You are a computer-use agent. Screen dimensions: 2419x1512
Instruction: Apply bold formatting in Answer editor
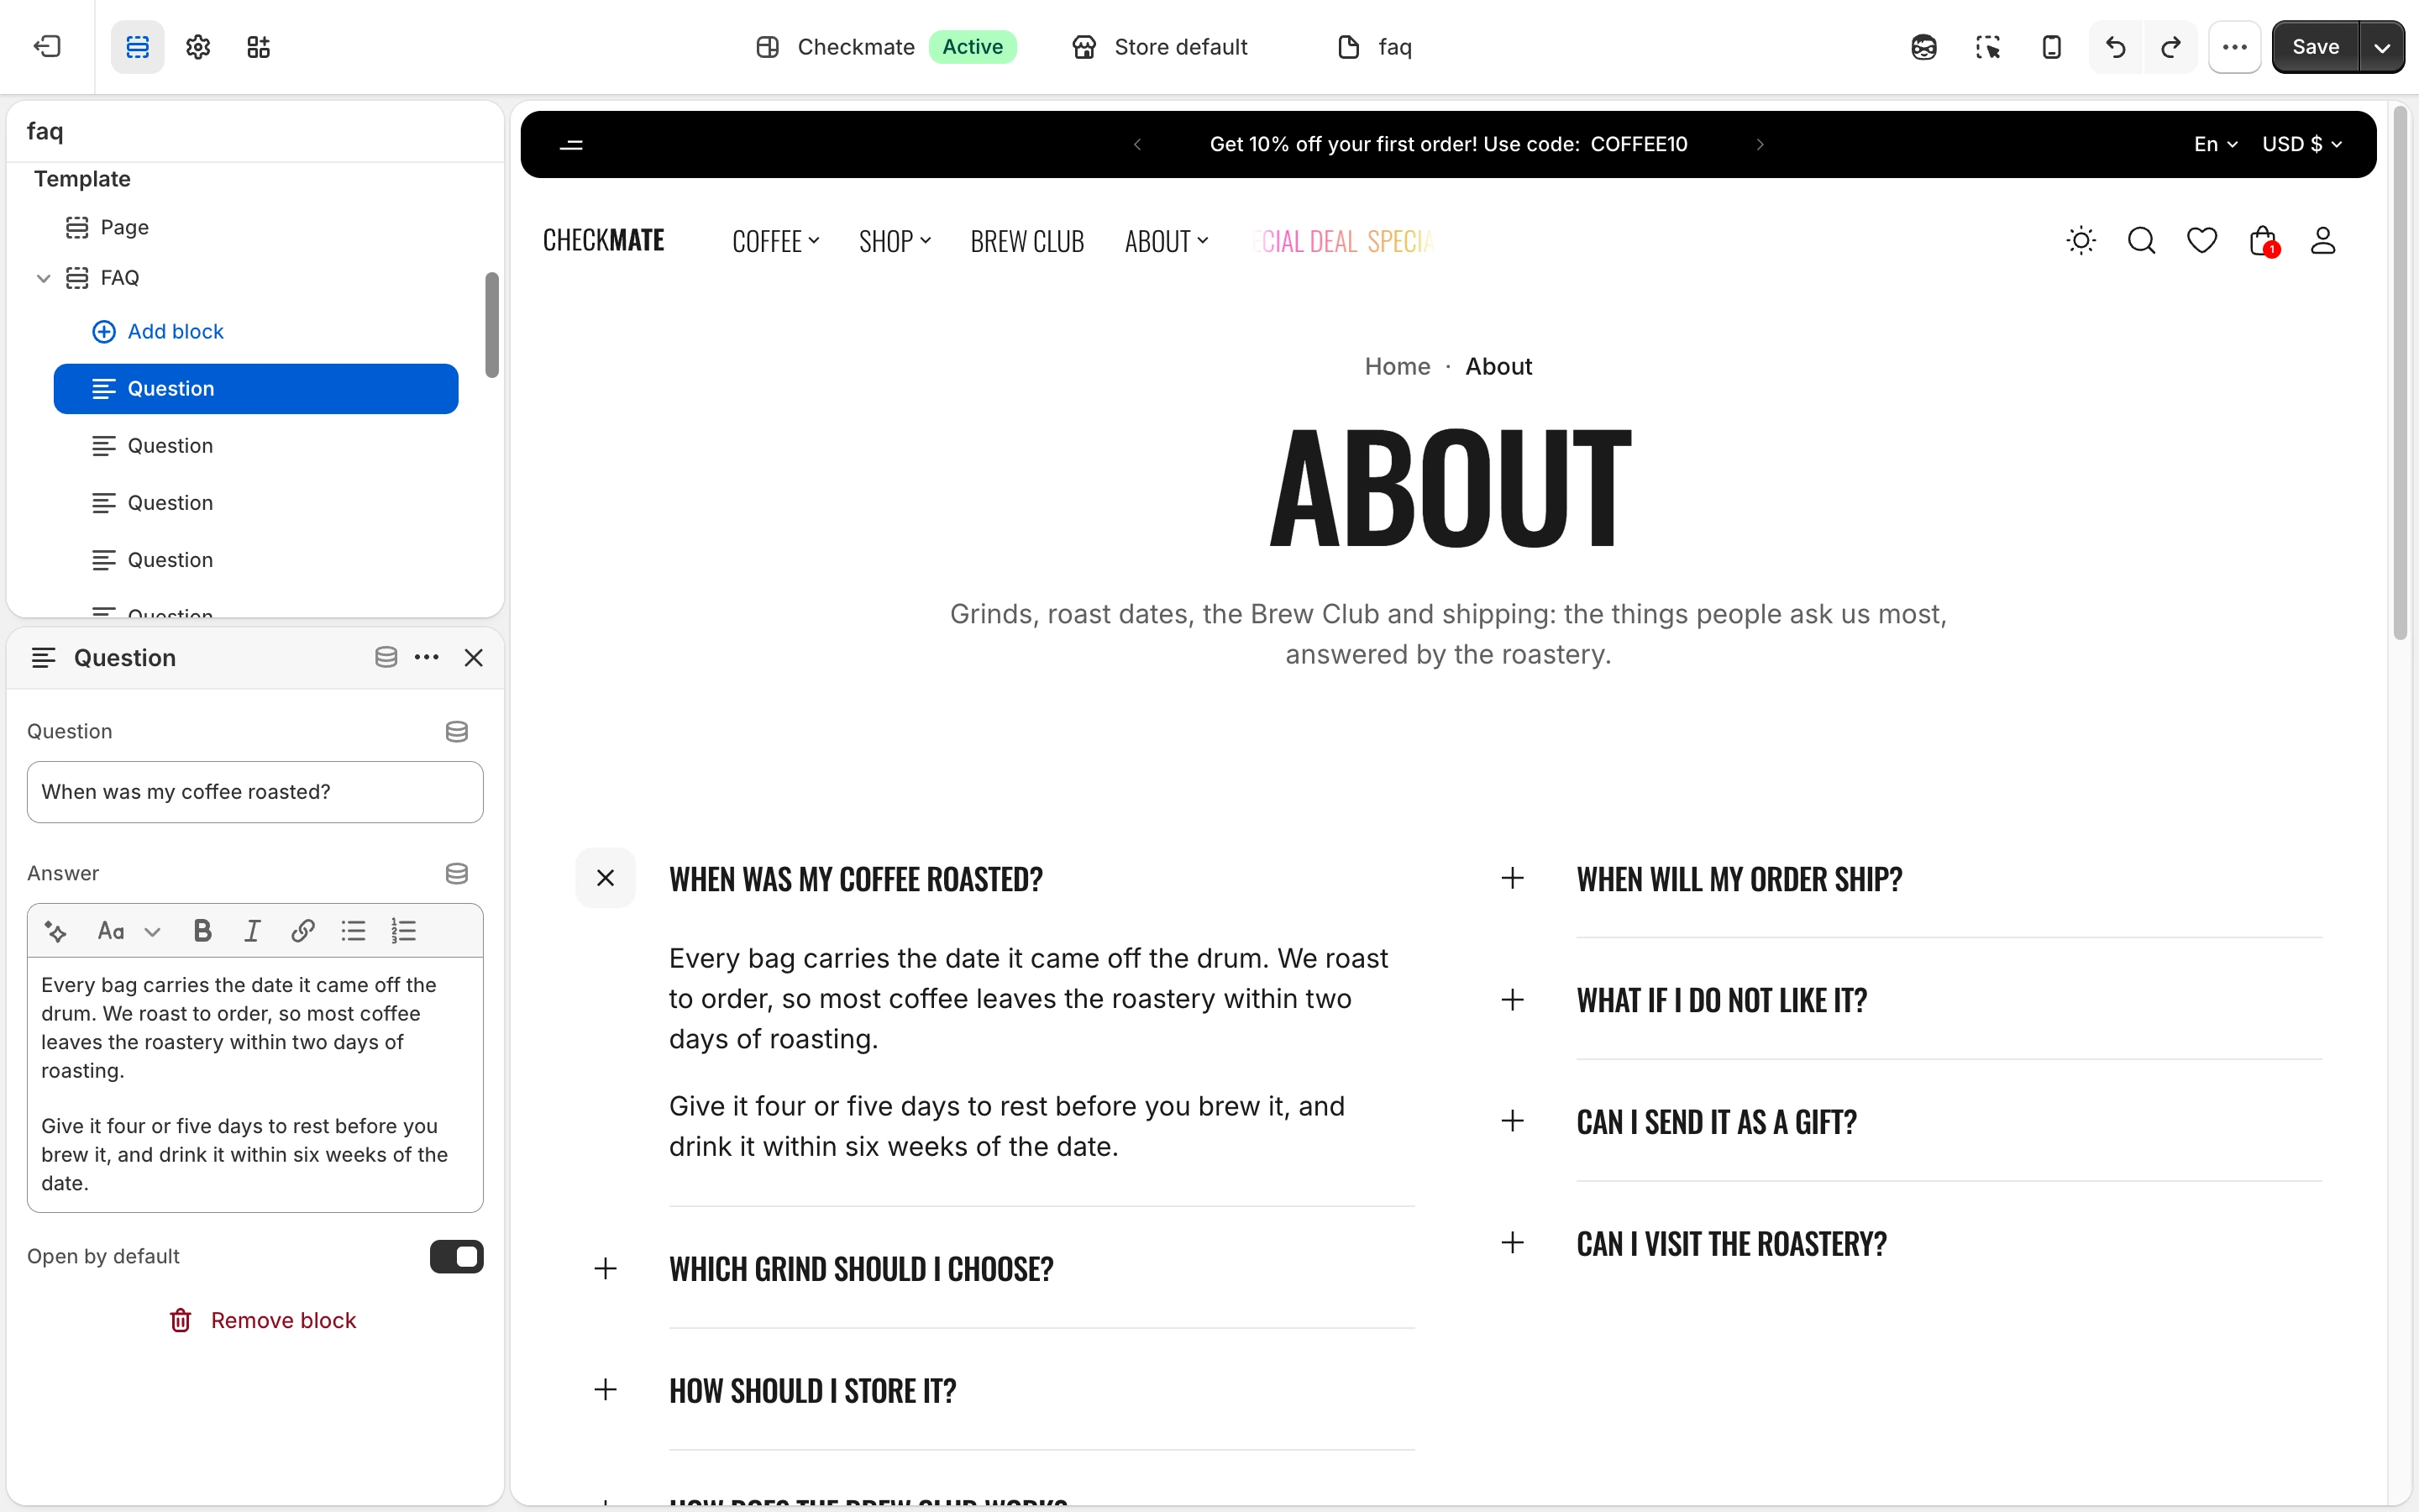coord(202,931)
